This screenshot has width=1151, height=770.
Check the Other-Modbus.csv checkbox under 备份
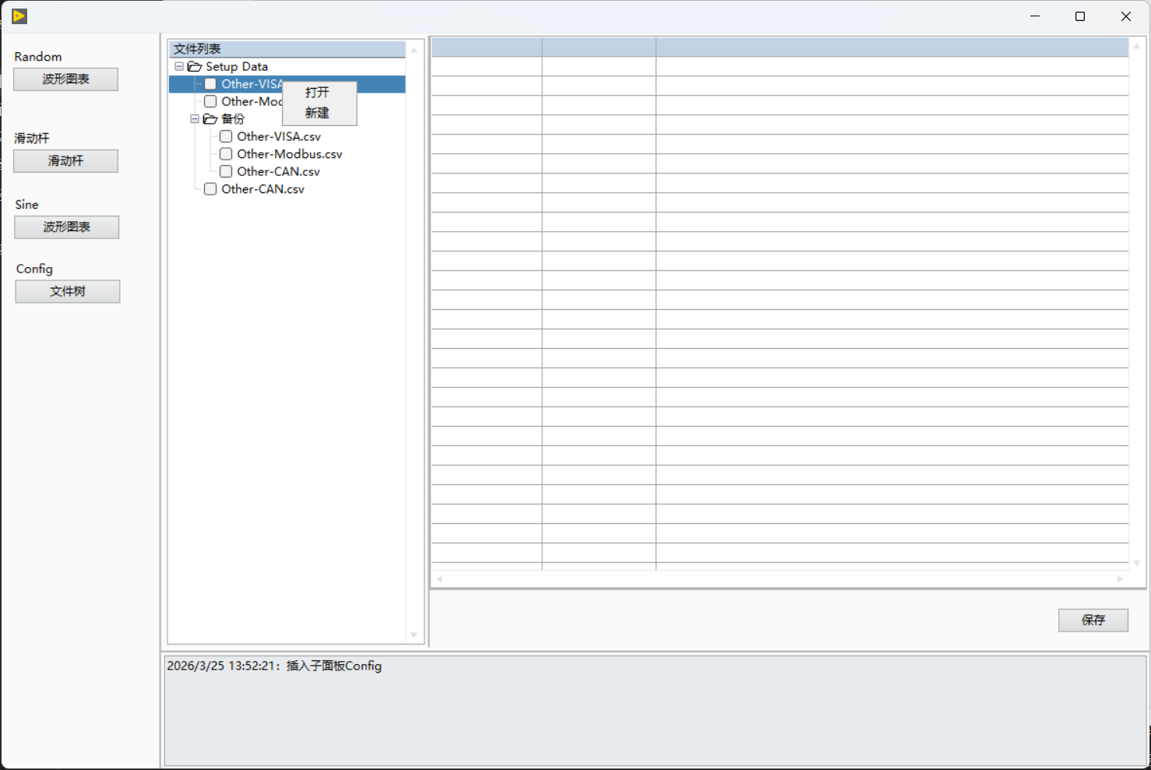tap(226, 154)
